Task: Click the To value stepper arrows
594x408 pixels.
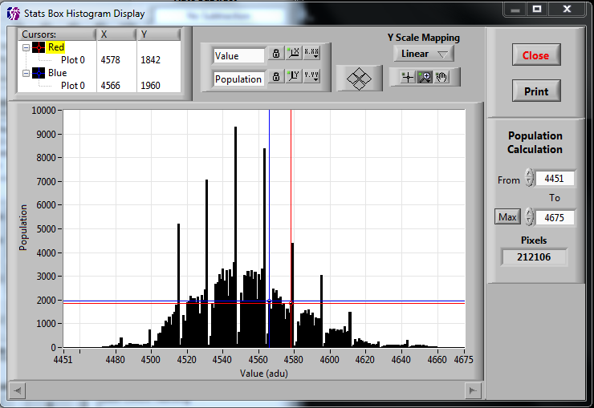Action: (x=529, y=217)
